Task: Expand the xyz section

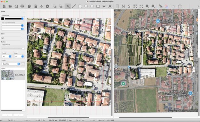Action: 2,38
